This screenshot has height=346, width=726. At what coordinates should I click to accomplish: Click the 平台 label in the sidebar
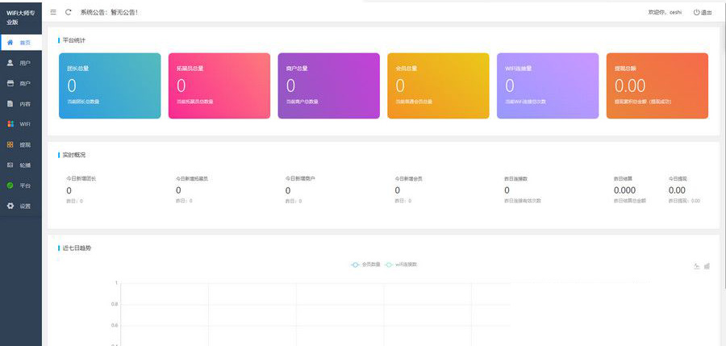(25, 186)
